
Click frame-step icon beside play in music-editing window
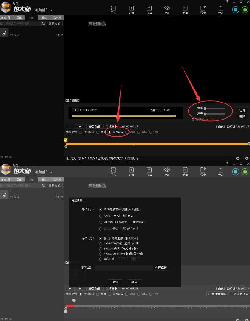pyautogui.click(x=80, y=126)
